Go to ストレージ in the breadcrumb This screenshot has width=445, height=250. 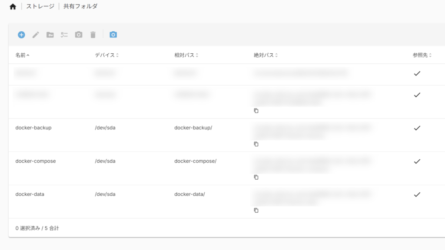(x=40, y=7)
